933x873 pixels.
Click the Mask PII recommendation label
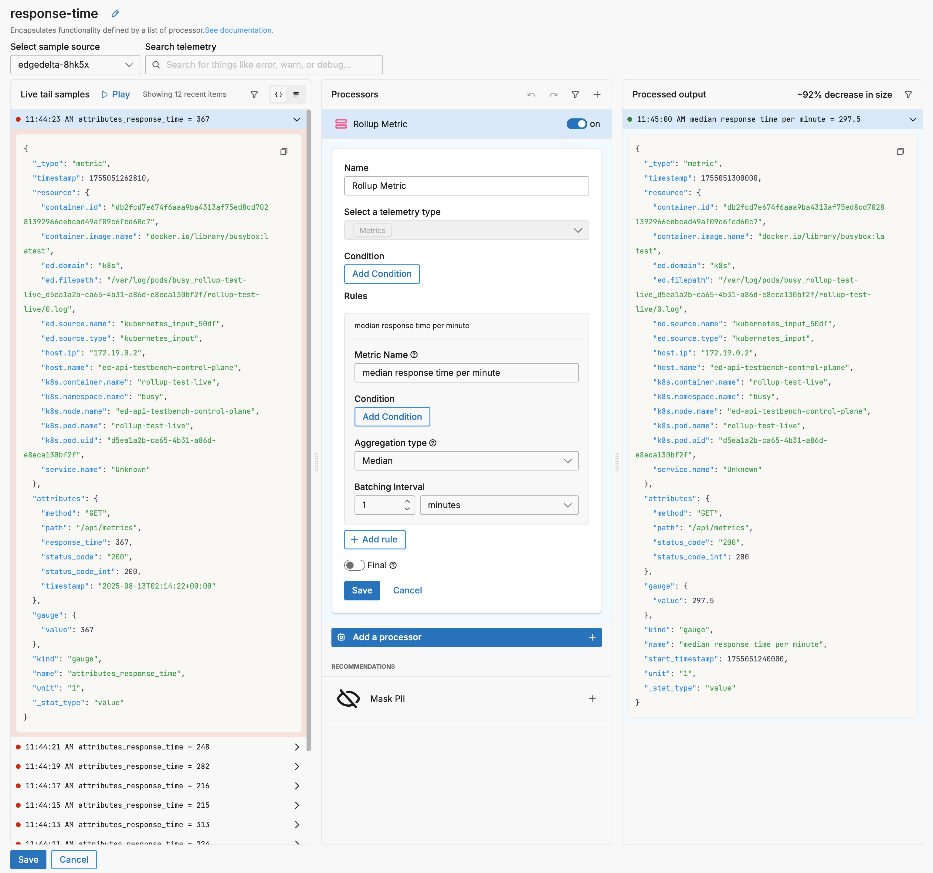click(x=387, y=699)
